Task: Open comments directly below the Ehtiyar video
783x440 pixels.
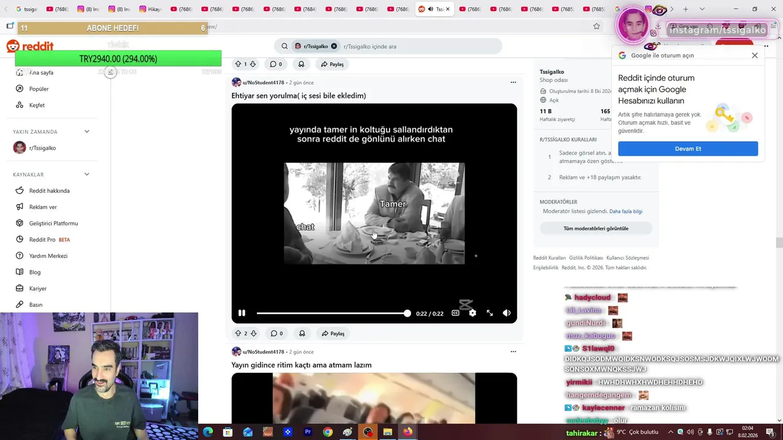Action: tap(276, 334)
